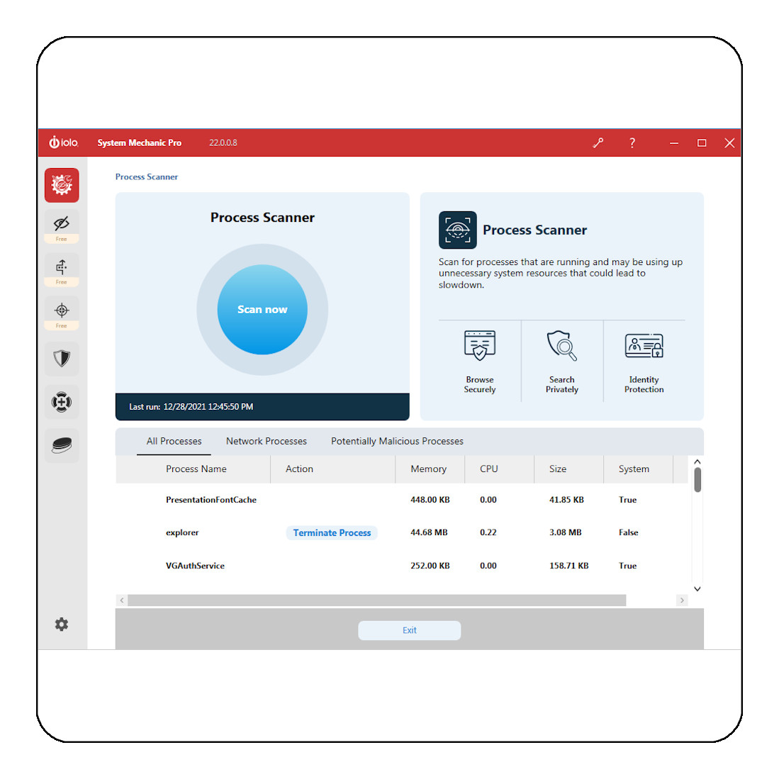
Task: Click the Process Scanner fingerprint icon
Action: [458, 230]
